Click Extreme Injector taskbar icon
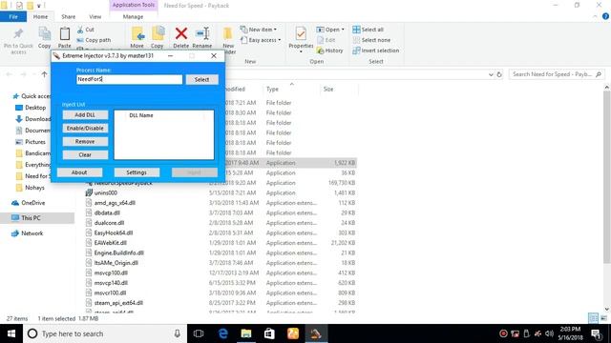The height and width of the screenshot is (343, 611). click(x=316, y=333)
